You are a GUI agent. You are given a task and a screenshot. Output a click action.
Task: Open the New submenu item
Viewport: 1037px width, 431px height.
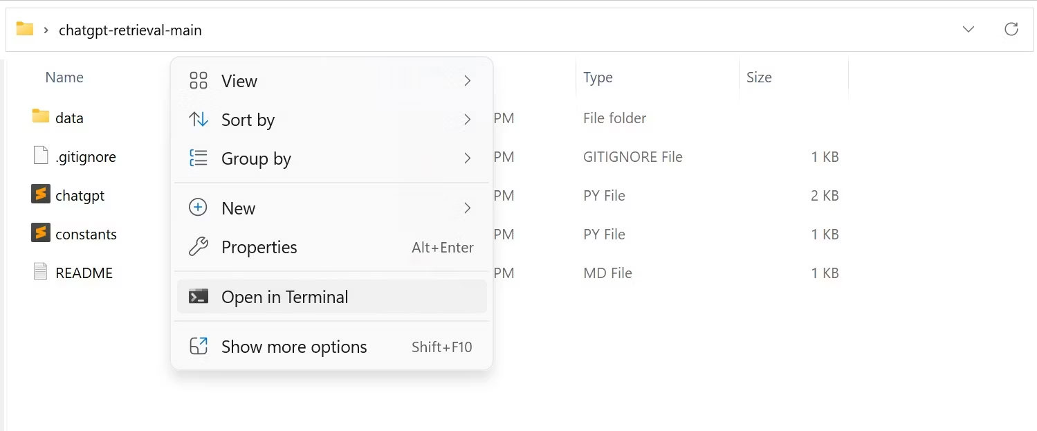tap(239, 208)
